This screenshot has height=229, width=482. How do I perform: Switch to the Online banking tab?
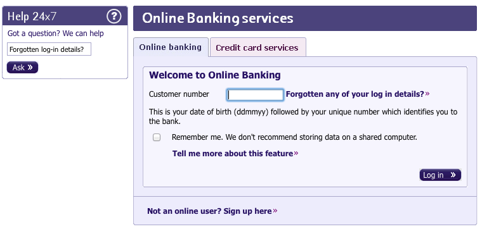[x=171, y=47]
